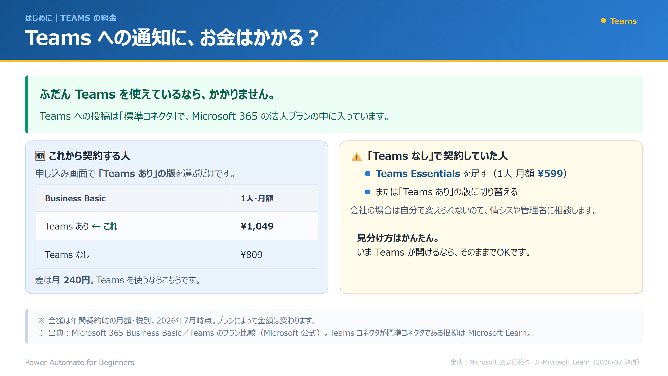Click the 'Business Basic' table header
This screenshot has height=376, width=668.
click(x=75, y=198)
